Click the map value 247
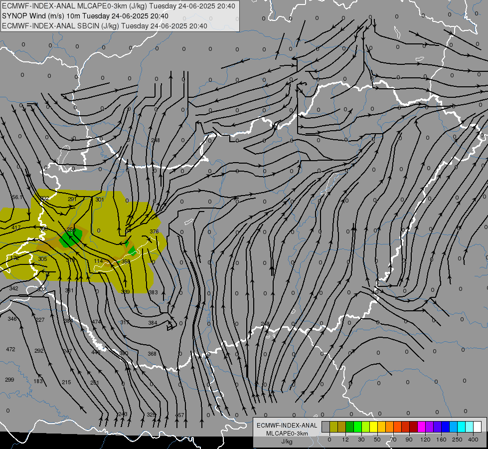This screenshot has height=449, width=488. 67,351
